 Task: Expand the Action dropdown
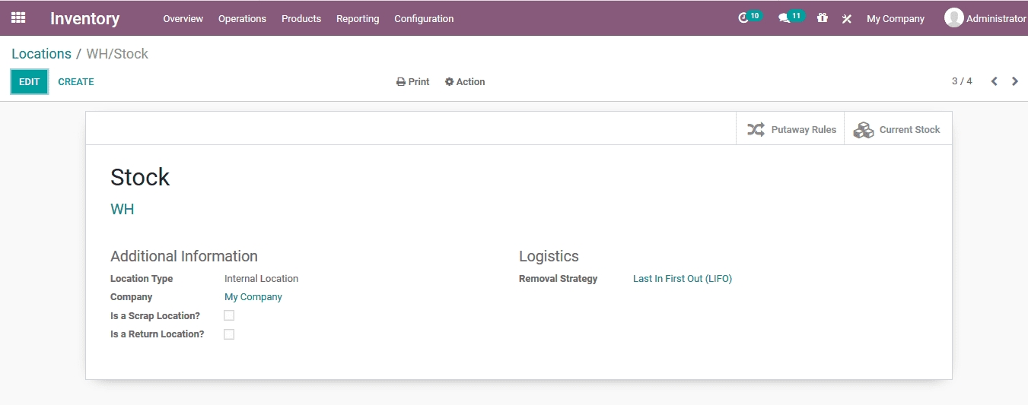pos(465,82)
